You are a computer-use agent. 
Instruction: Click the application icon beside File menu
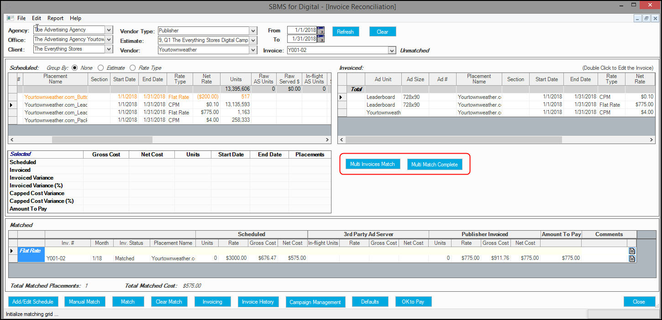point(10,18)
